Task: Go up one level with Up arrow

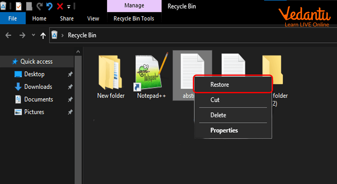Action: click(x=43, y=36)
